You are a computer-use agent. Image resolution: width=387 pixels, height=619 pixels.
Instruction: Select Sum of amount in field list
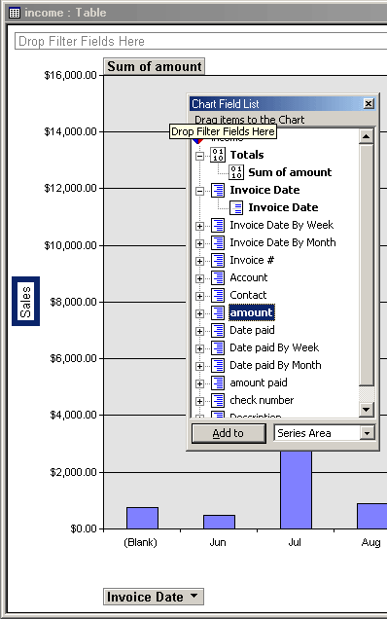pyautogui.click(x=290, y=172)
